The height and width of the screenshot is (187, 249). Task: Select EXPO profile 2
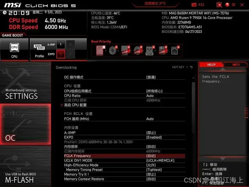[70, 54]
